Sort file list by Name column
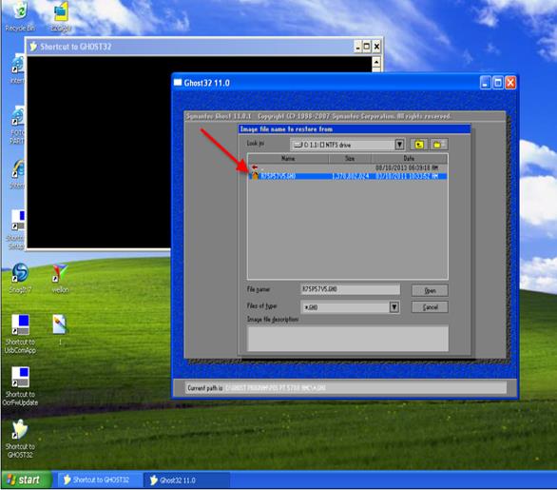557x490 pixels. 288,159
